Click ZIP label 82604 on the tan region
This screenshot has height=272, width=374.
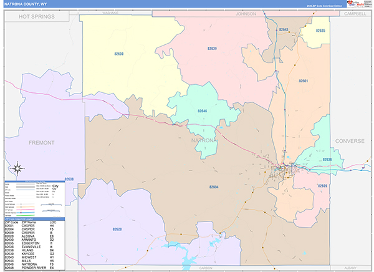pos(214,187)
